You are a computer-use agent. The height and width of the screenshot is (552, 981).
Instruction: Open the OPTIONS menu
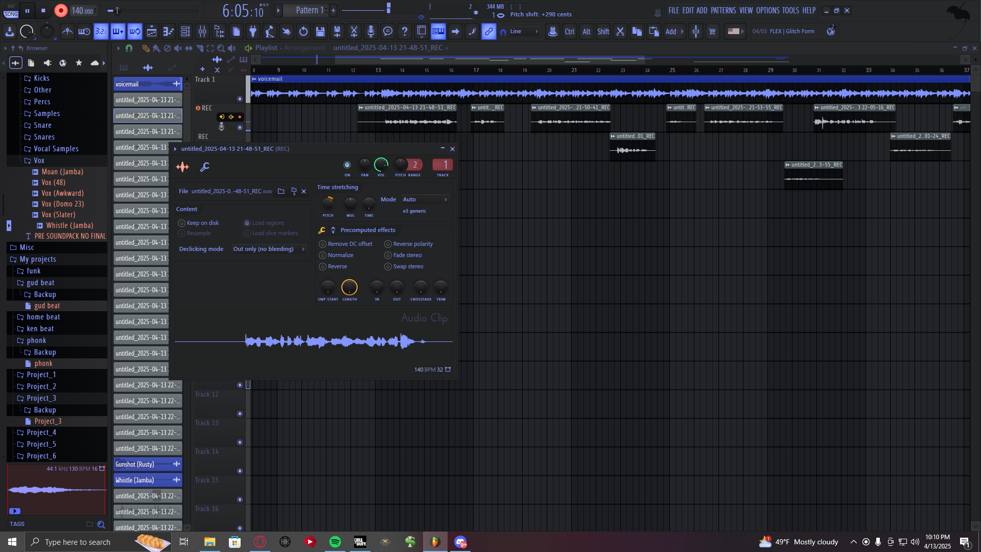[x=767, y=10]
